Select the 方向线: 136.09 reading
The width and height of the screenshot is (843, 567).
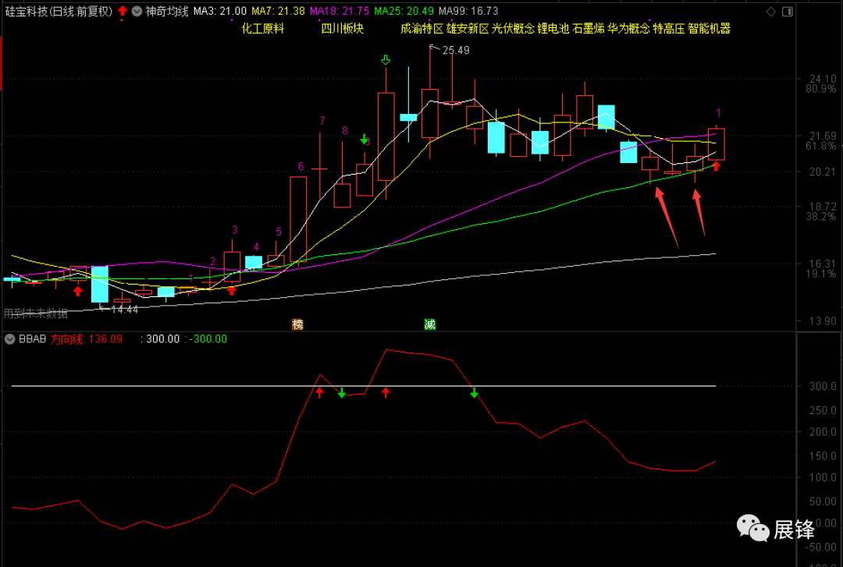pyautogui.click(x=87, y=339)
